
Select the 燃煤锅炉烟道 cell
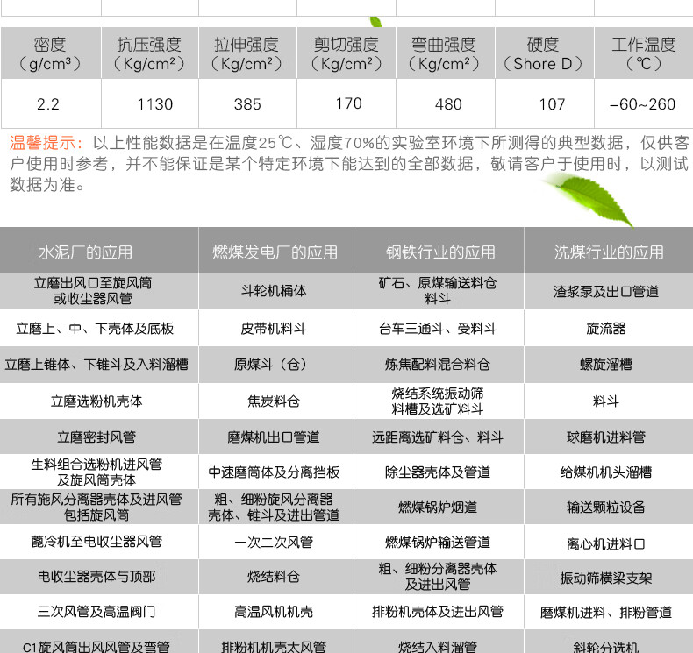[x=437, y=507]
